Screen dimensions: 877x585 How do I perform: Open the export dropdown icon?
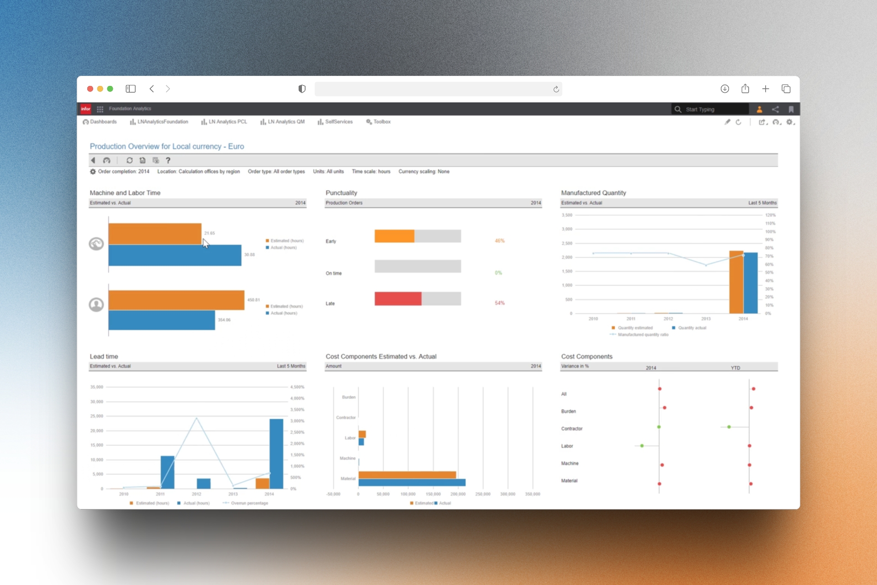[763, 122]
